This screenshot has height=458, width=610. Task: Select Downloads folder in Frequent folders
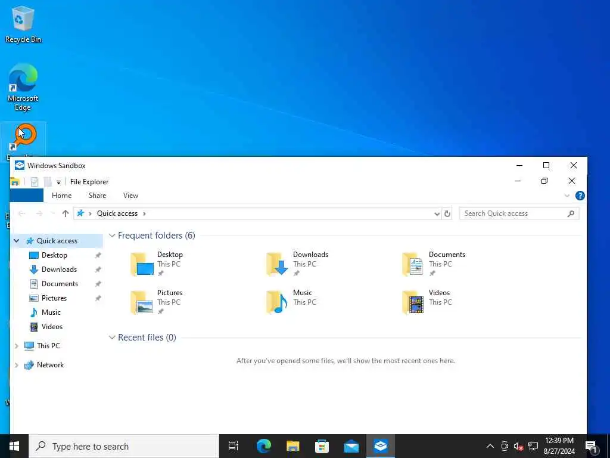click(x=298, y=264)
